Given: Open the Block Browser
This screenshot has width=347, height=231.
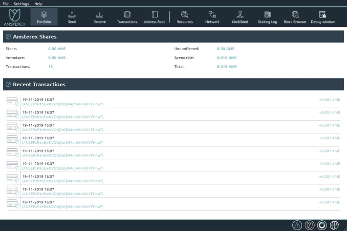Looking at the screenshot, I should point(295,17).
